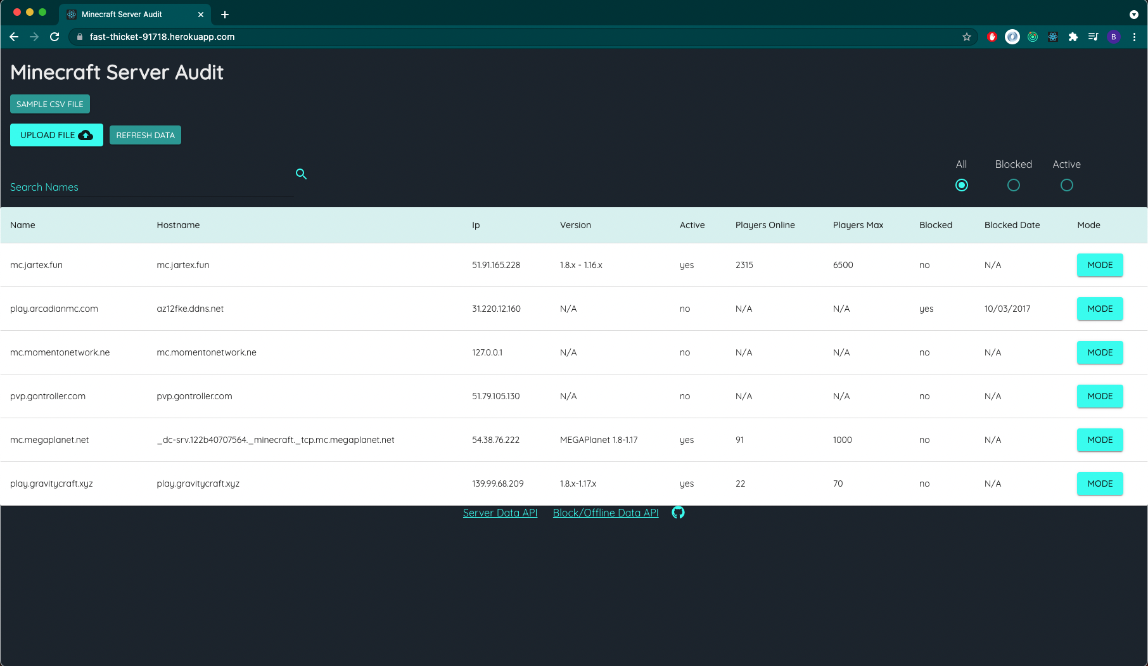Click hostname az12fke.ddns.net
Viewport: 1148px width, 666px height.
190,309
